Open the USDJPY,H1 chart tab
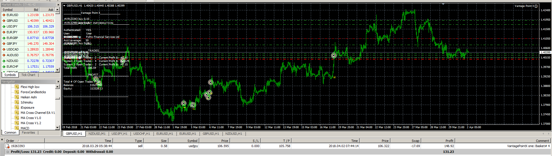The height and width of the screenshot is (156, 552). [119, 134]
